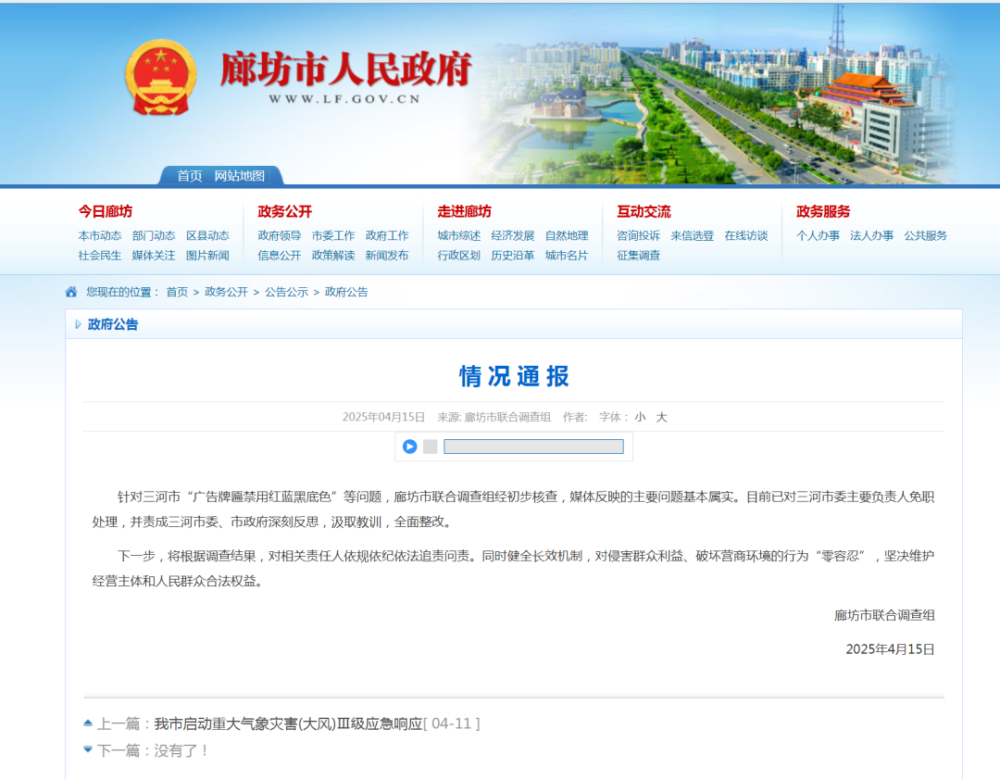The image size is (1000, 780).
Task: Click the home icon in breadcrumb
Action: [71, 292]
